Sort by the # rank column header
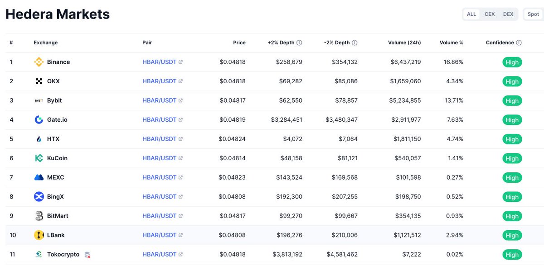Image resolution: width=544 pixels, height=266 pixels. [x=11, y=43]
